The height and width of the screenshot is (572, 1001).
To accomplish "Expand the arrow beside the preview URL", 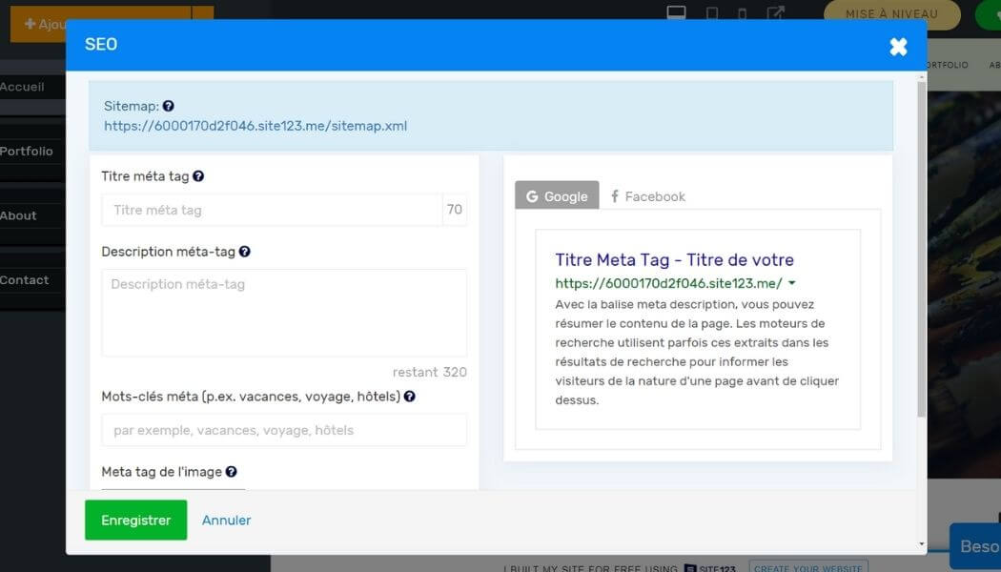I will coord(792,283).
